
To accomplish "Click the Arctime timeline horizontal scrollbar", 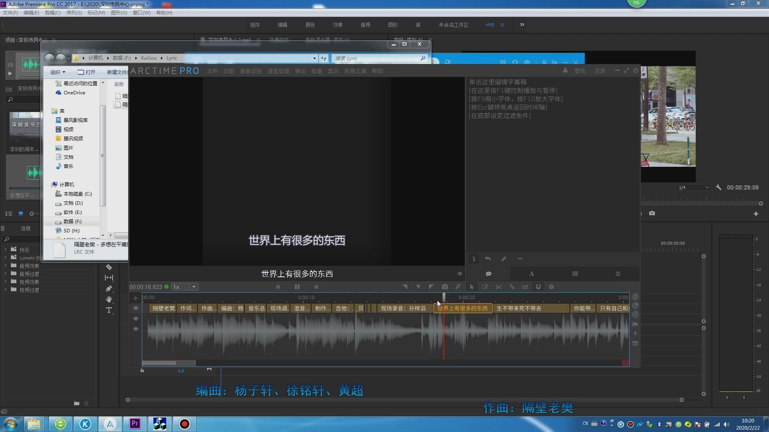I will point(169,363).
